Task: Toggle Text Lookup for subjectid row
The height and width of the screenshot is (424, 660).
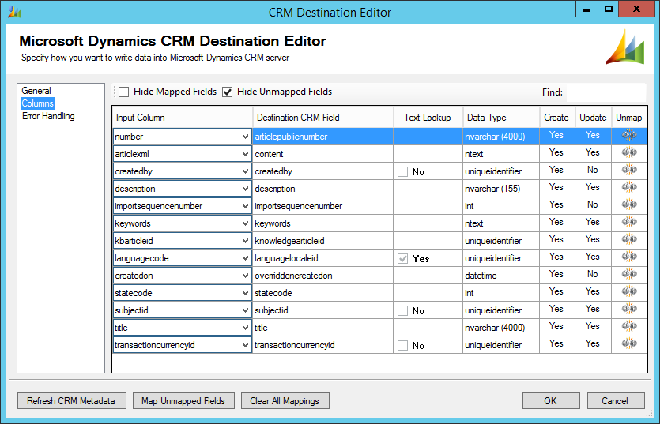Action: tap(403, 311)
